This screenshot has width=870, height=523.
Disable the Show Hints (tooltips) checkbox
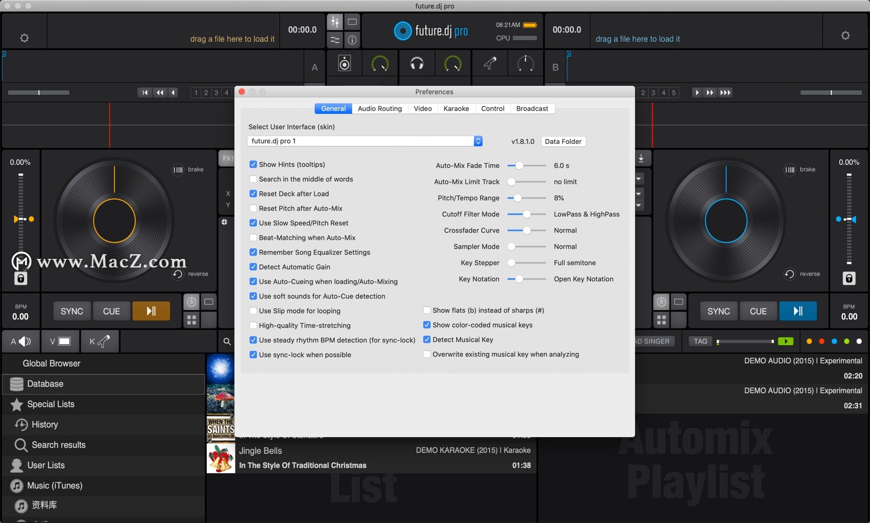253,164
